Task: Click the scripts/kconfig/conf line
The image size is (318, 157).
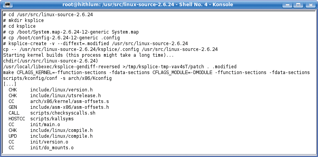Action: pyautogui.click(x=57, y=78)
